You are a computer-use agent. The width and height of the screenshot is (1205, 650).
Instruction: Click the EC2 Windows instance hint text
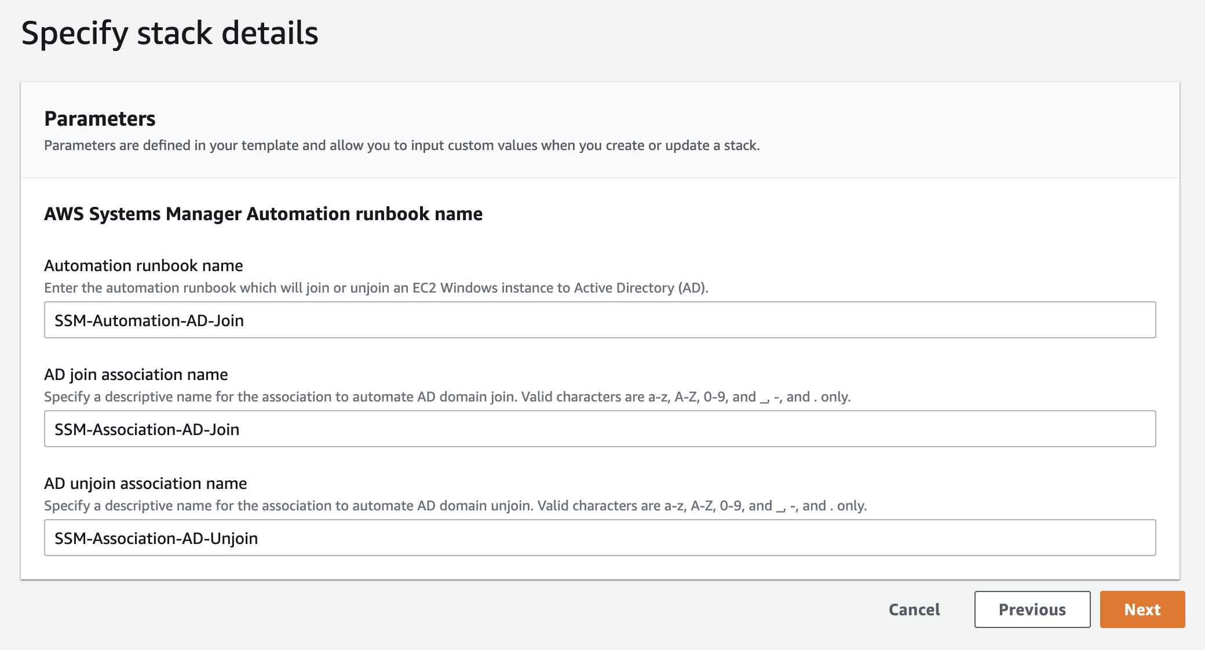coord(376,288)
